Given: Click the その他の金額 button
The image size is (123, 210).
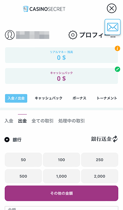Looking at the screenshot, I should [61, 193].
